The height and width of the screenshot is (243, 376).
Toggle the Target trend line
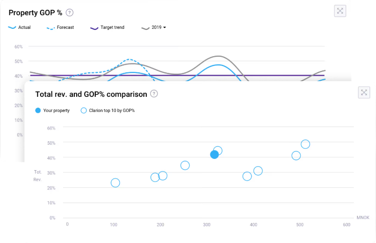tap(112, 27)
